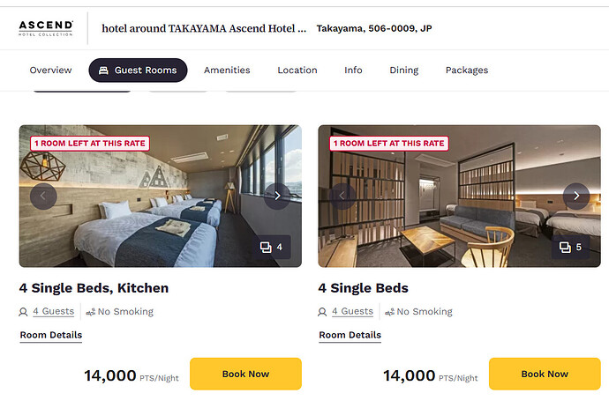This screenshot has width=609, height=408.
Task: Show next photo of 4 Single Beds, Kitchen room
Action: 277,196
